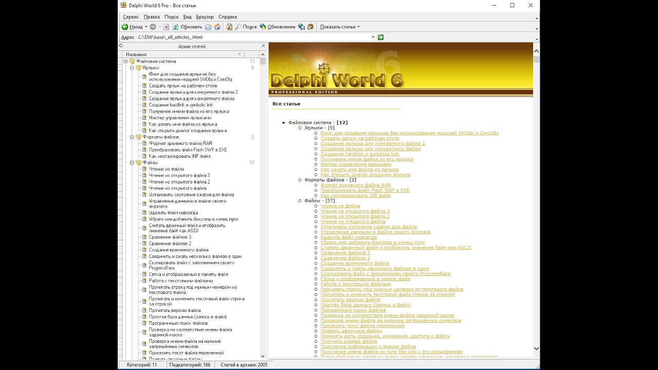Click the Поиск magnifier search button

point(246,27)
